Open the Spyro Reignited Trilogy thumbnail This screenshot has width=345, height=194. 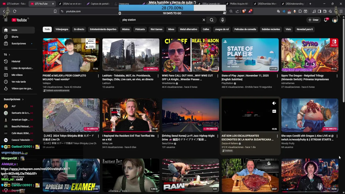(310, 55)
